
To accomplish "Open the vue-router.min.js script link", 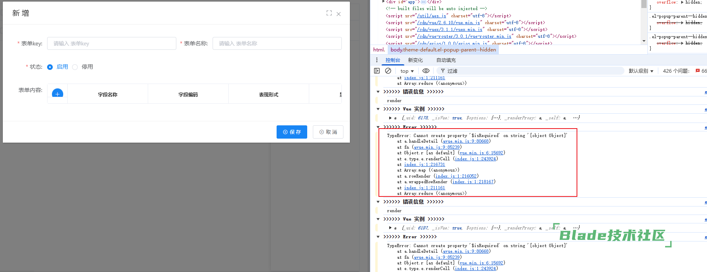I will click(x=464, y=37).
